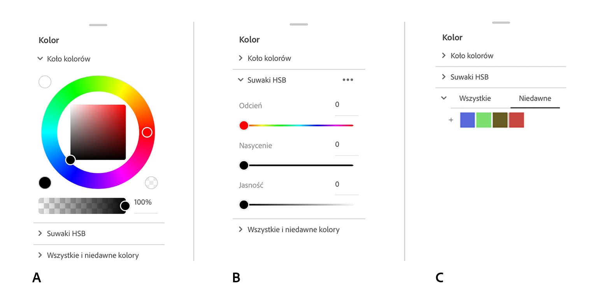Collapse the swatches section chevron in panel C
This screenshot has width=607, height=292.
[444, 98]
